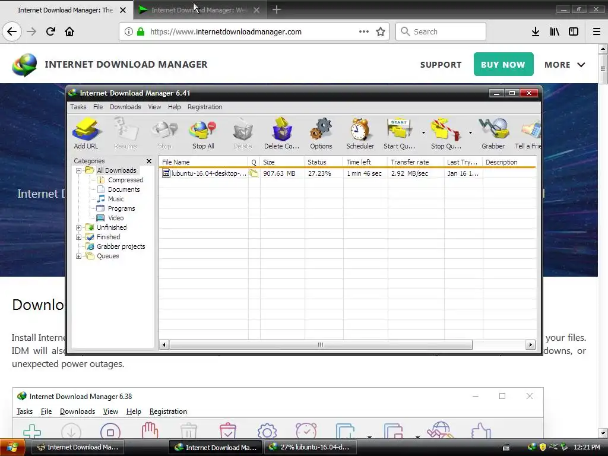Screen dimensions: 608x456
Task: Click Delete Completed toolbar icon
Action: click(282, 134)
